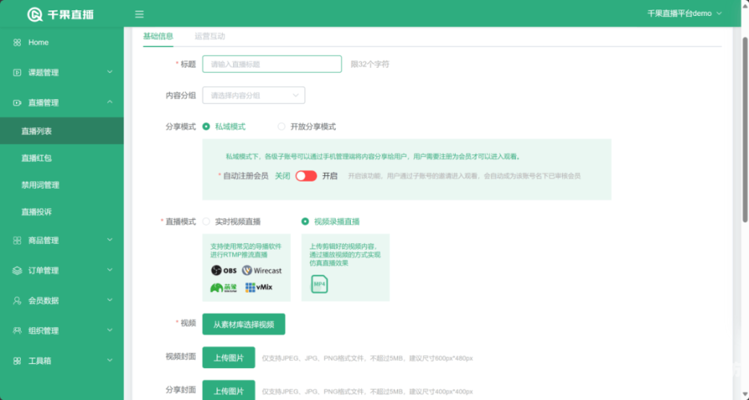The image size is (749, 400).
Task: Click 上传图片 for 视频封面
Action: coord(229,358)
